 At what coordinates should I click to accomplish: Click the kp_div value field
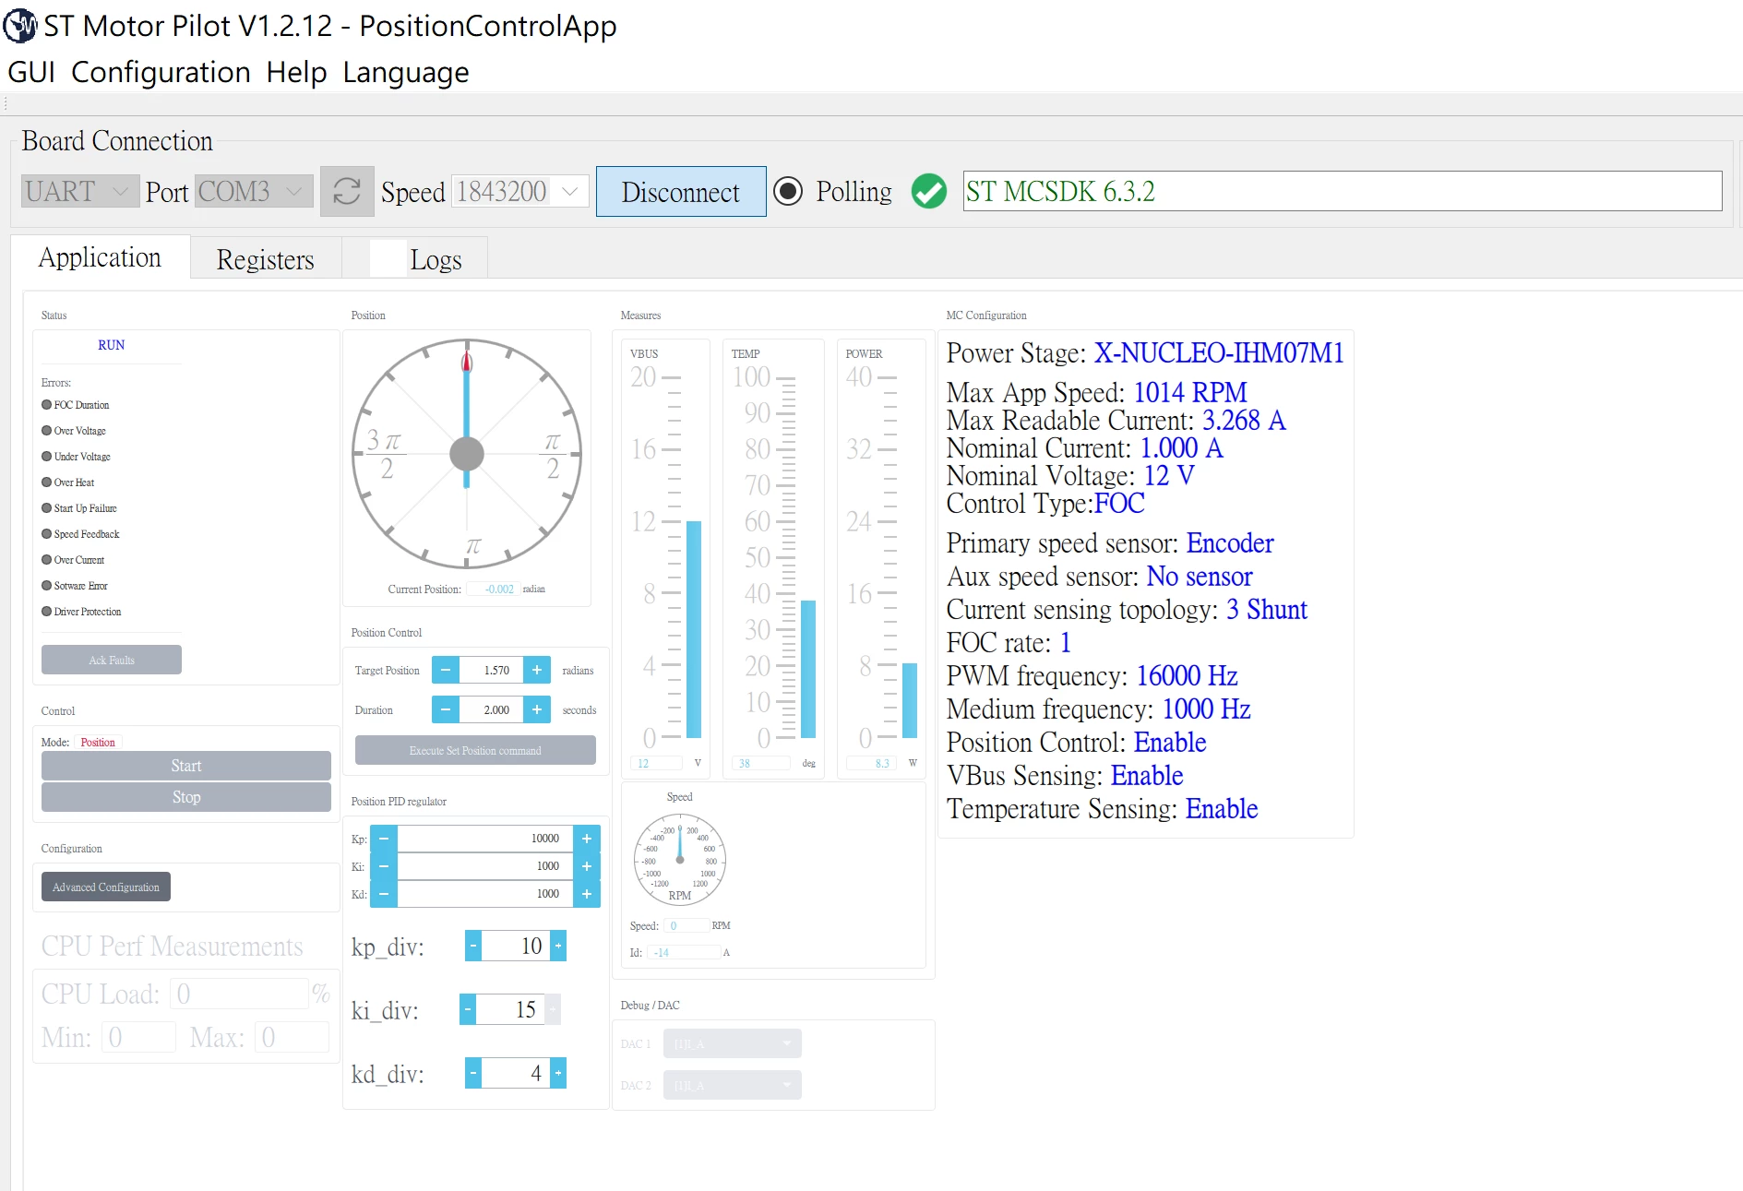pos(516,946)
